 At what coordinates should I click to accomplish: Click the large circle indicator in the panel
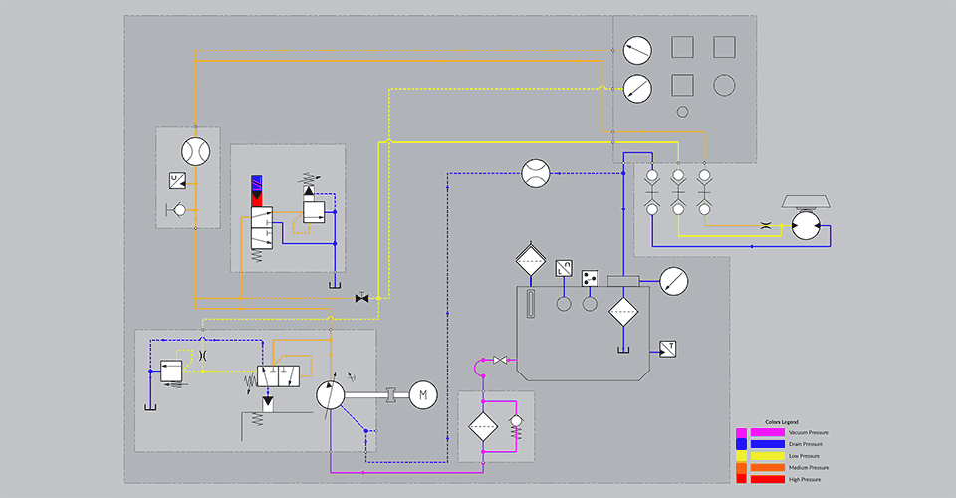724,86
